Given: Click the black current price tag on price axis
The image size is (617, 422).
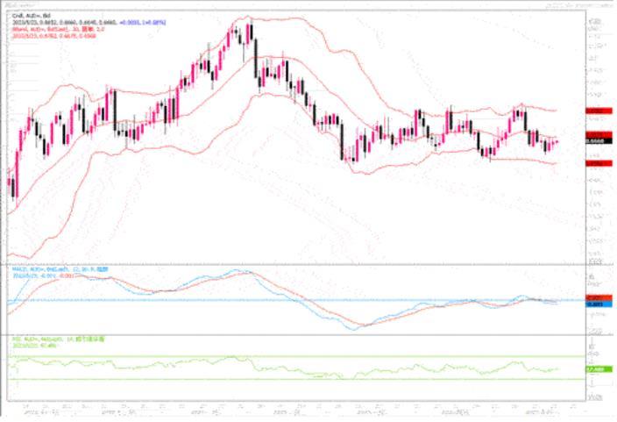Looking at the screenshot, I should tap(599, 140).
